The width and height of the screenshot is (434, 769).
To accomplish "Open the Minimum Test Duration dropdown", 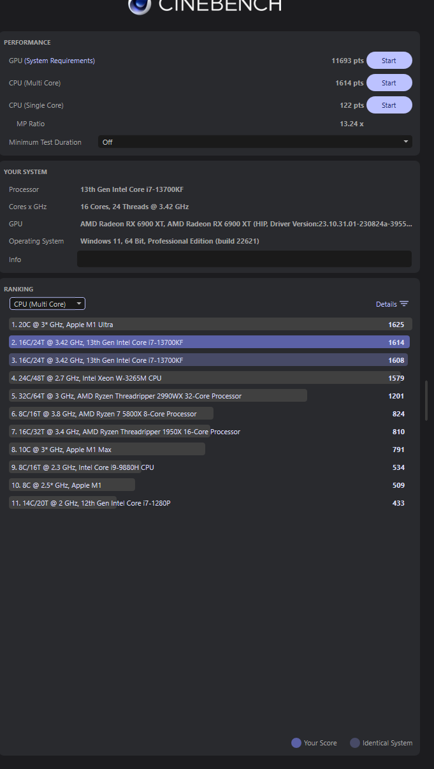I will [255, 142].
